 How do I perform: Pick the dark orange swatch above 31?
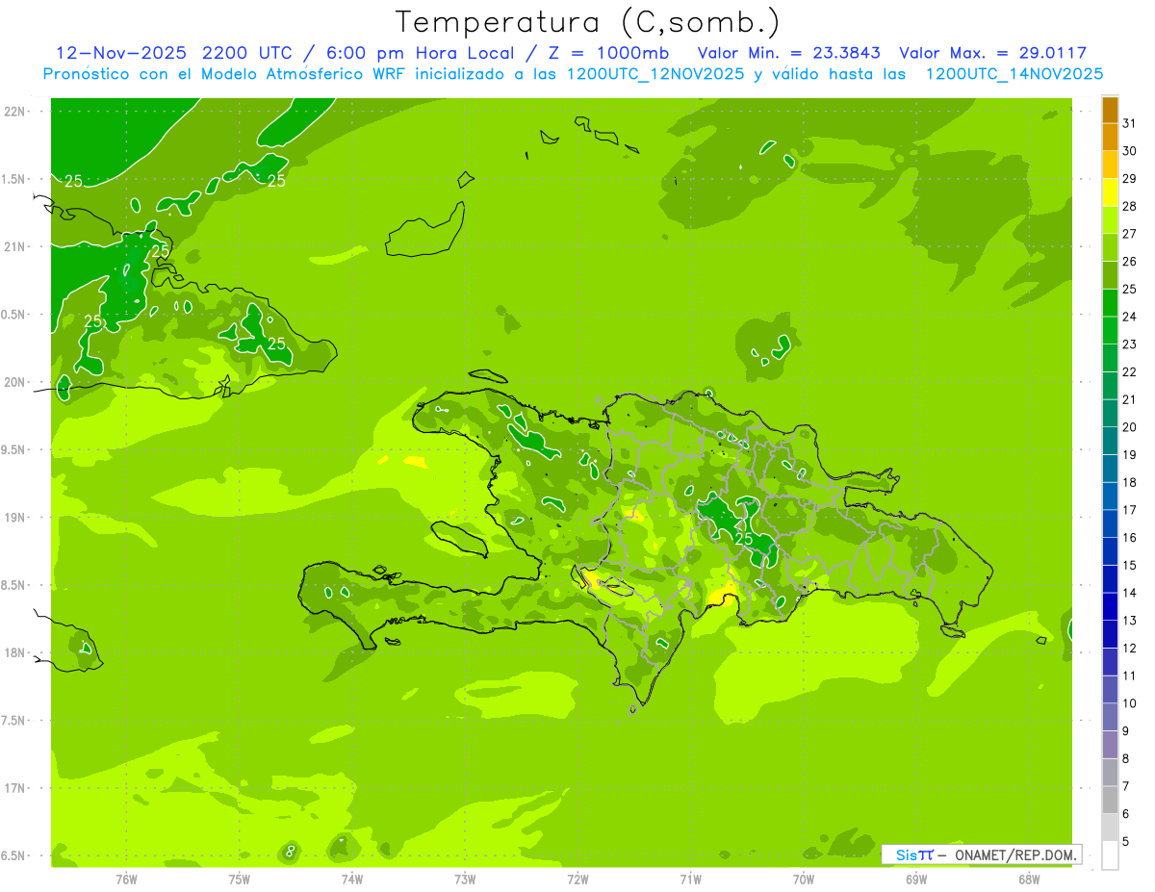(1110, 110)
